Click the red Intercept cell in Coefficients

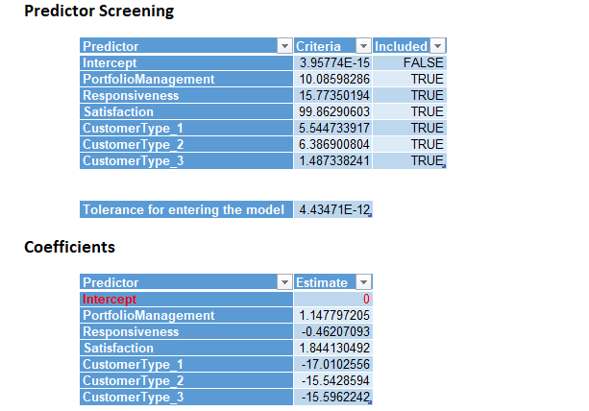click(186, 299)
